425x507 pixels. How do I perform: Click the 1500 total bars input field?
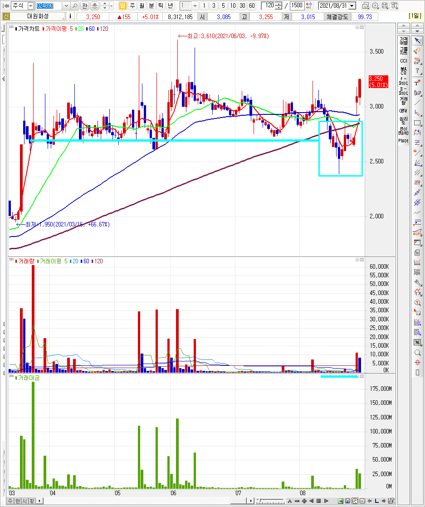296,5
